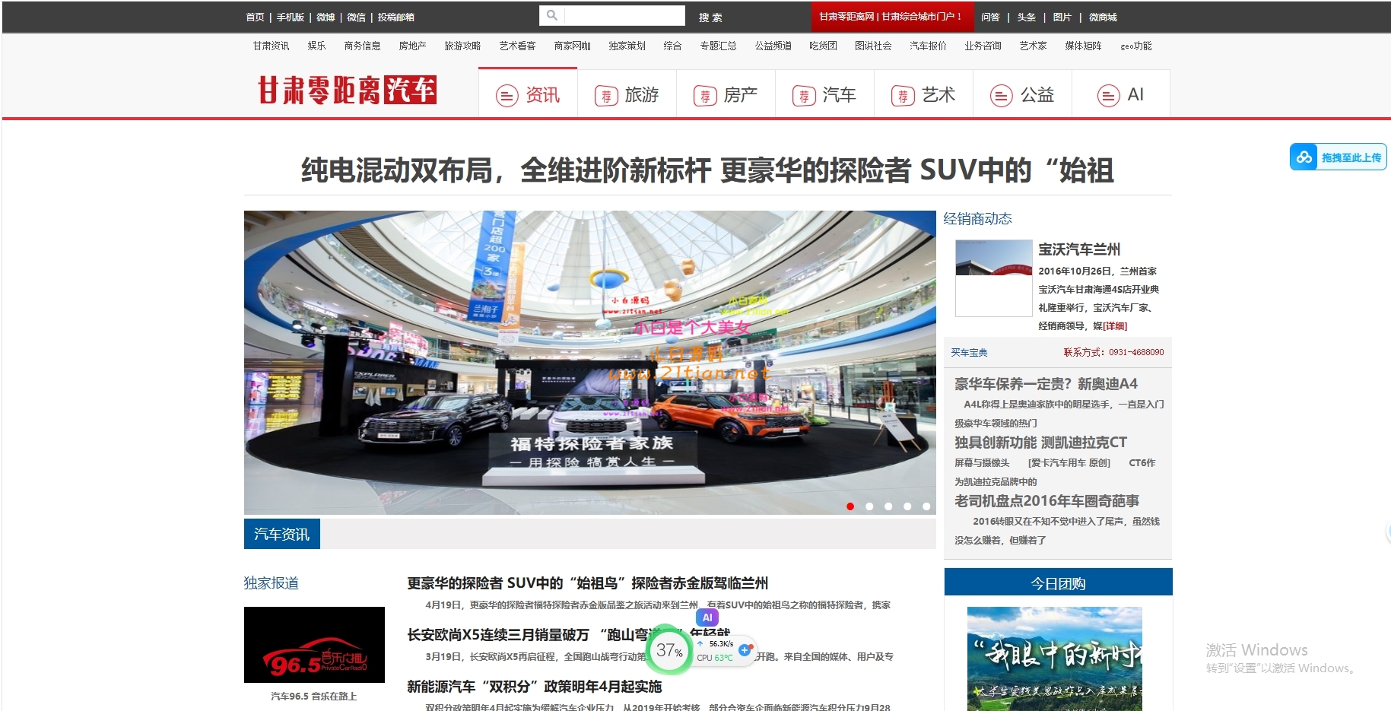Open 图说社会 in the navigation row
The width and height of the screenshot is (1391, 711).
click(873, 46)
